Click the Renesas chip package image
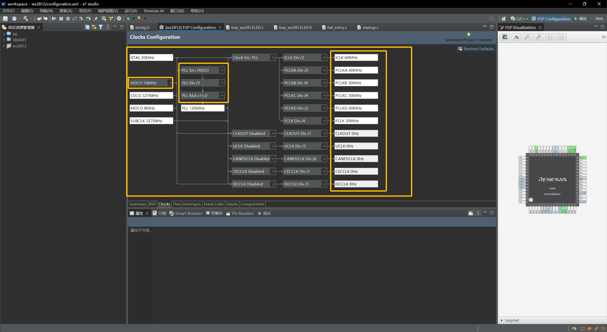This screenshot has height=332, width=607. 552,180
